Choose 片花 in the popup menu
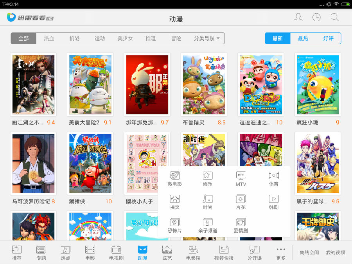 pyautogui.click(x=241, y=202)
